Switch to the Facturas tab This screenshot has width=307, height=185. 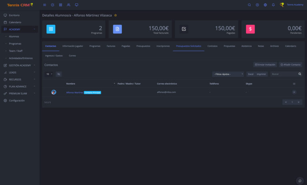(111, 46)
